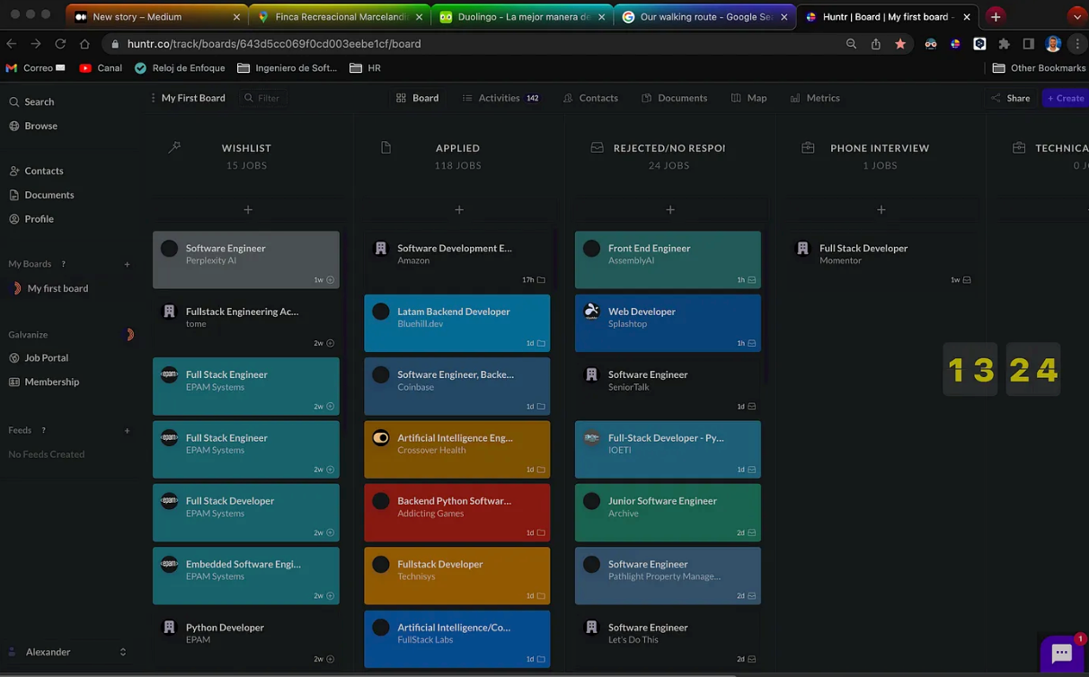Open Backend Python Addicting Games card
The height and width of the screenshot is (677, 1089).
point(457,513)
